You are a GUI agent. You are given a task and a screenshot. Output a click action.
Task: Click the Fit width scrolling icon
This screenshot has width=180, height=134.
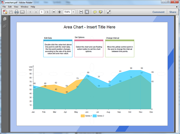(x=81, y=12)
